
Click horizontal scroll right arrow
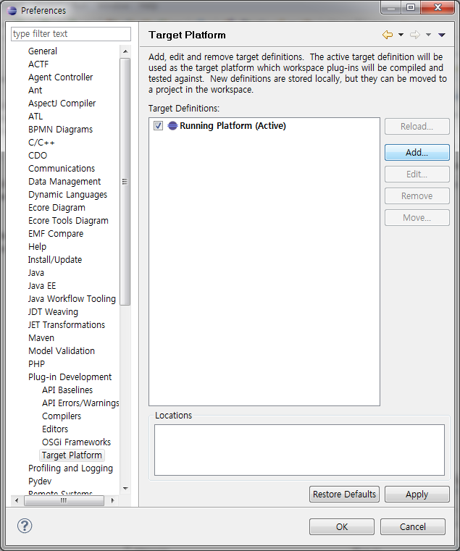coord(112,500)
